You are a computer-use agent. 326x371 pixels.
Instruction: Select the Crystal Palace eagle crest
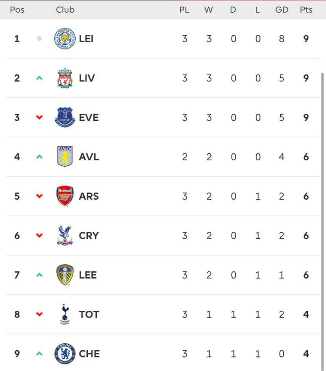click(65, 236)
